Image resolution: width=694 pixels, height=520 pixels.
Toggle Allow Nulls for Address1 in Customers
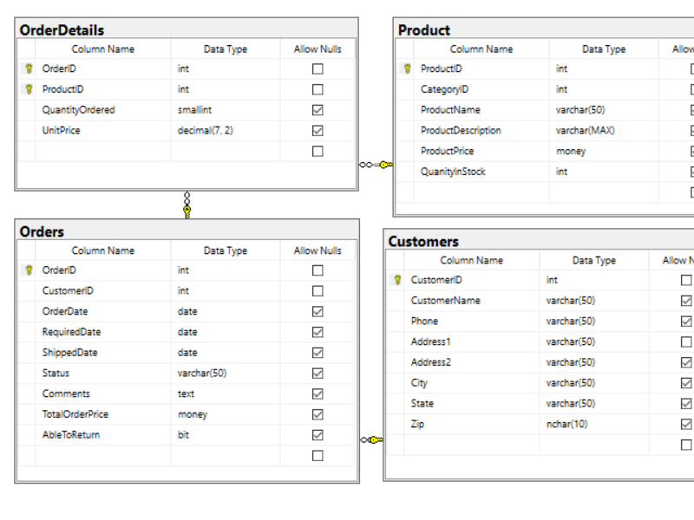pos(686,342)
